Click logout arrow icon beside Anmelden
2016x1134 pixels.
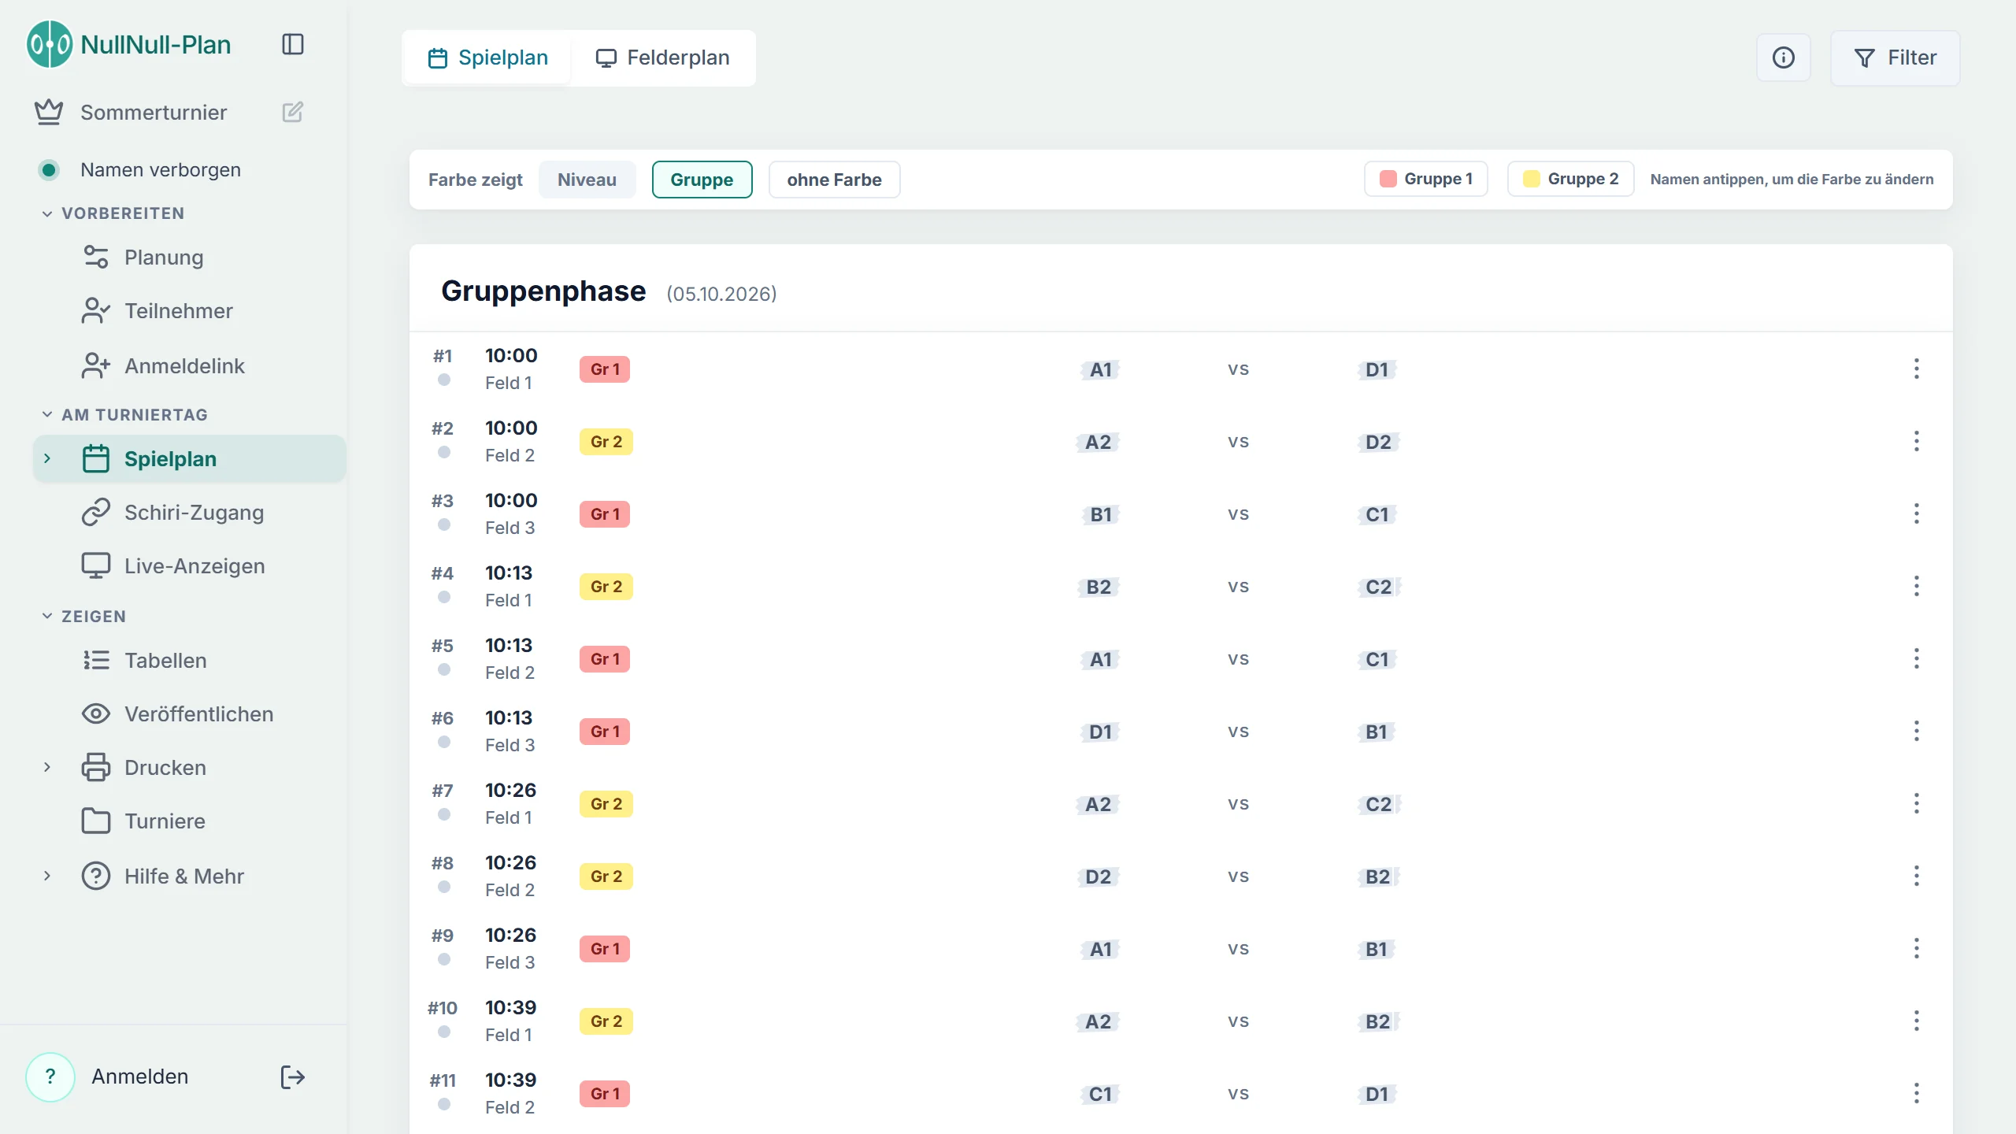[293, 1077]
